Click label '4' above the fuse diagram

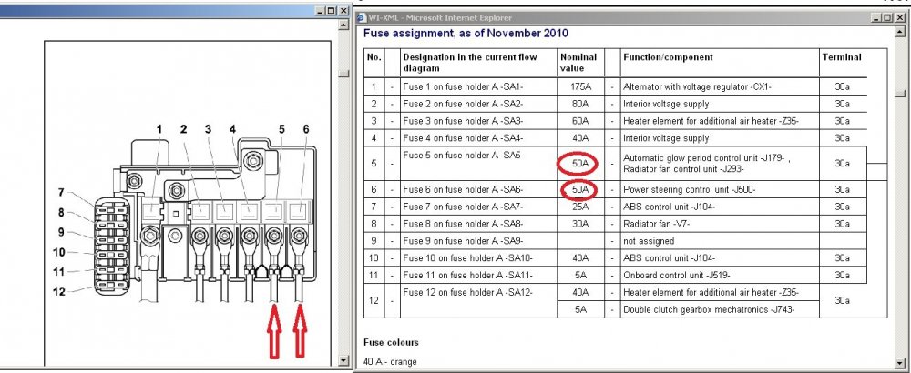point(232,129)
